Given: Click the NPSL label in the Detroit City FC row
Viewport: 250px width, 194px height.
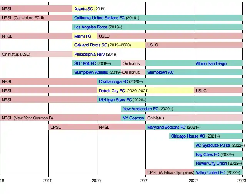Looking at the screenshot, I should 7,91.
